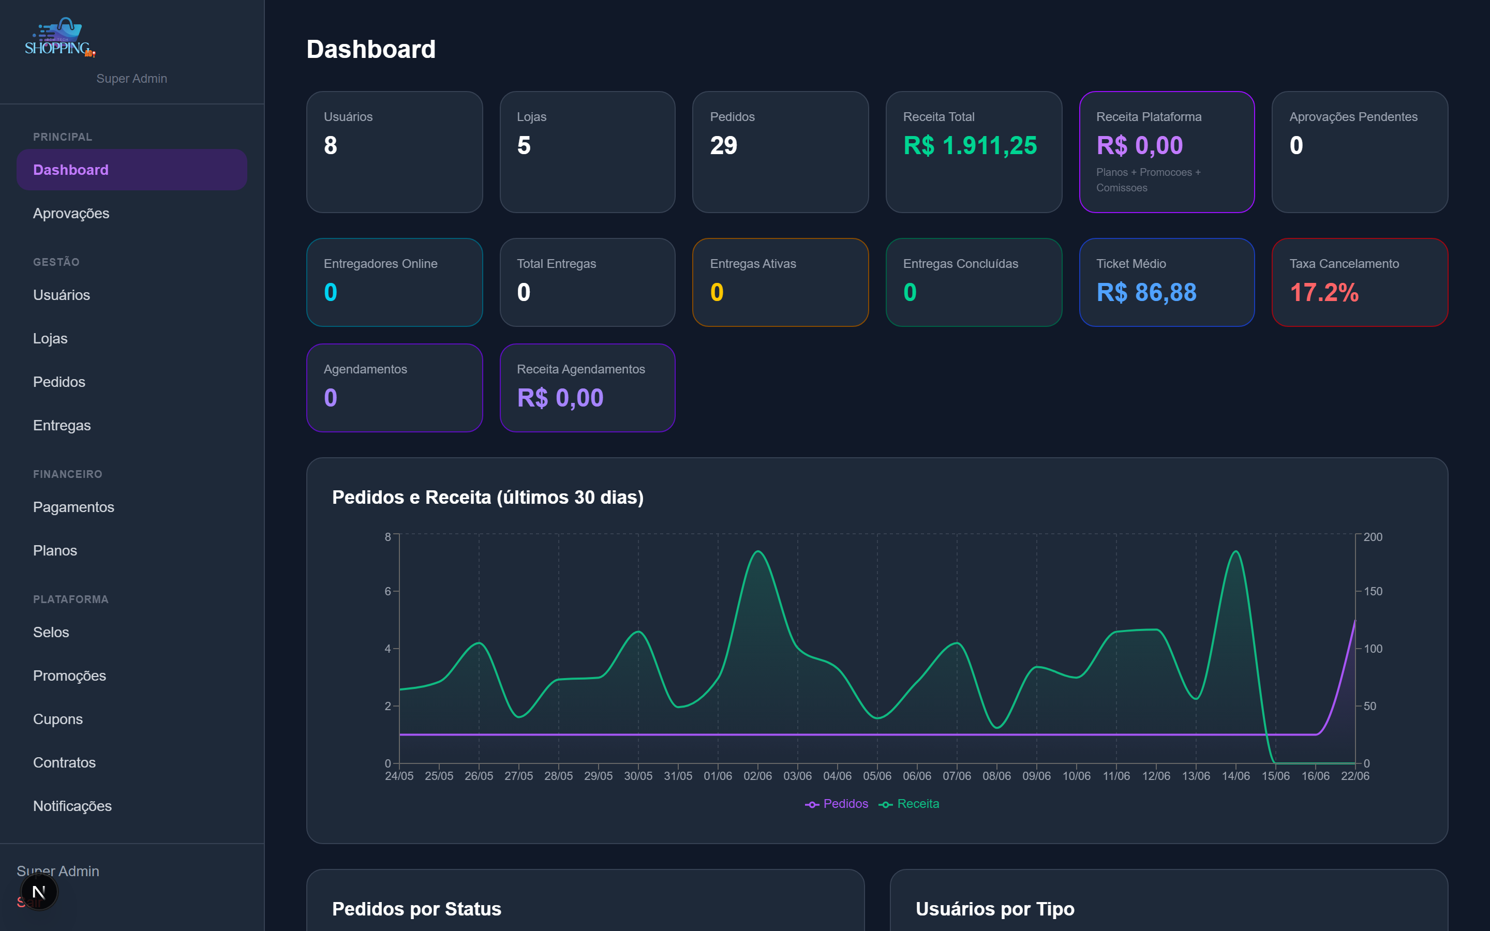
Task: Open the Aprovações page
Action: [x=132, y=213]
